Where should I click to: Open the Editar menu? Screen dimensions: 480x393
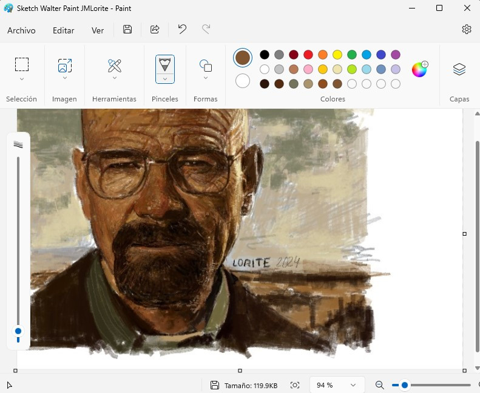tap(63, 30)
